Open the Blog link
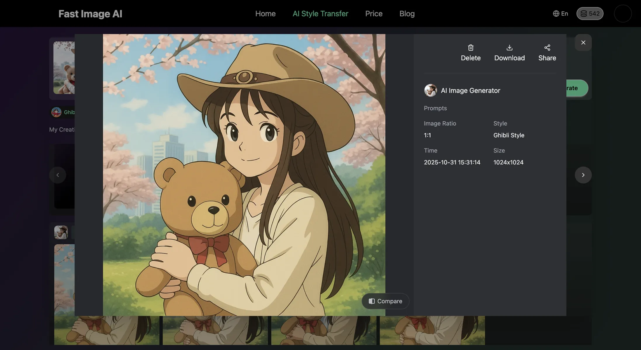This screenshot has width=641, height=350. point(407,13)
